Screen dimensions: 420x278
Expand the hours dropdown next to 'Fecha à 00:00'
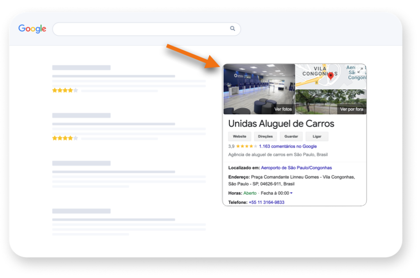click(292, 193)
